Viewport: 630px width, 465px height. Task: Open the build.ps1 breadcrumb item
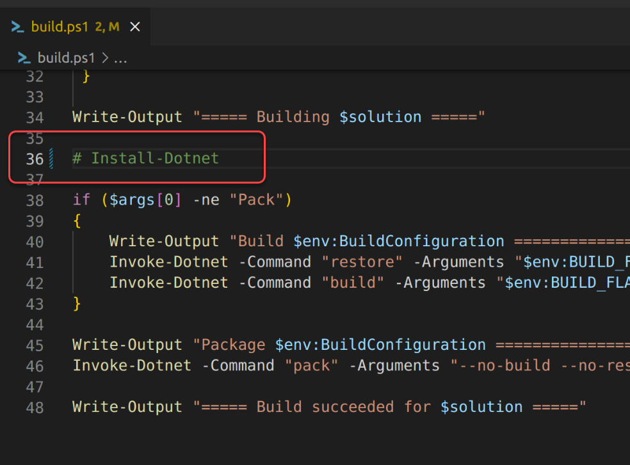pyautogui.click(x=66, y=58)
